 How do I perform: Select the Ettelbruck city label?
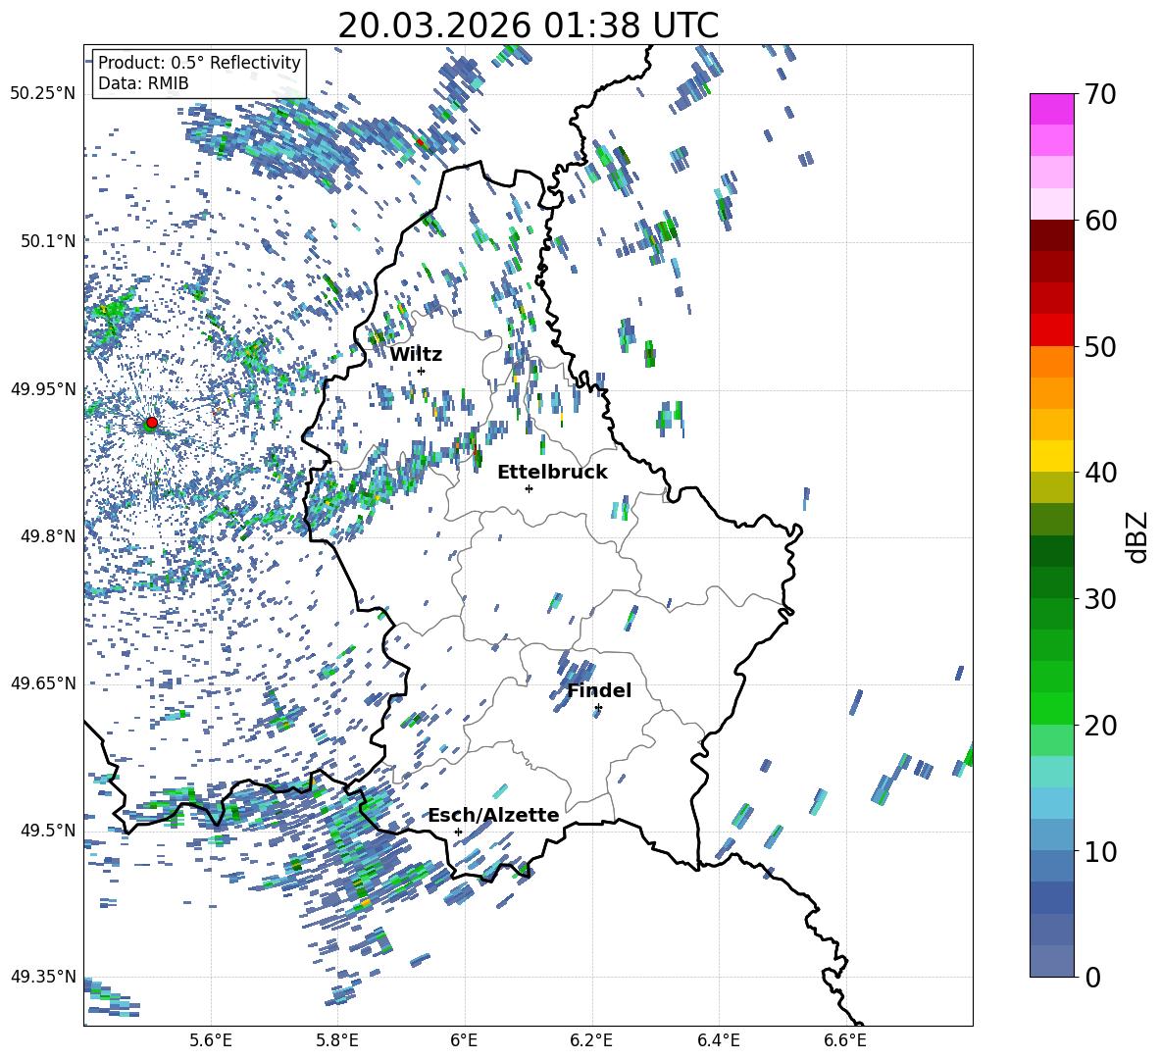(552, 472)
